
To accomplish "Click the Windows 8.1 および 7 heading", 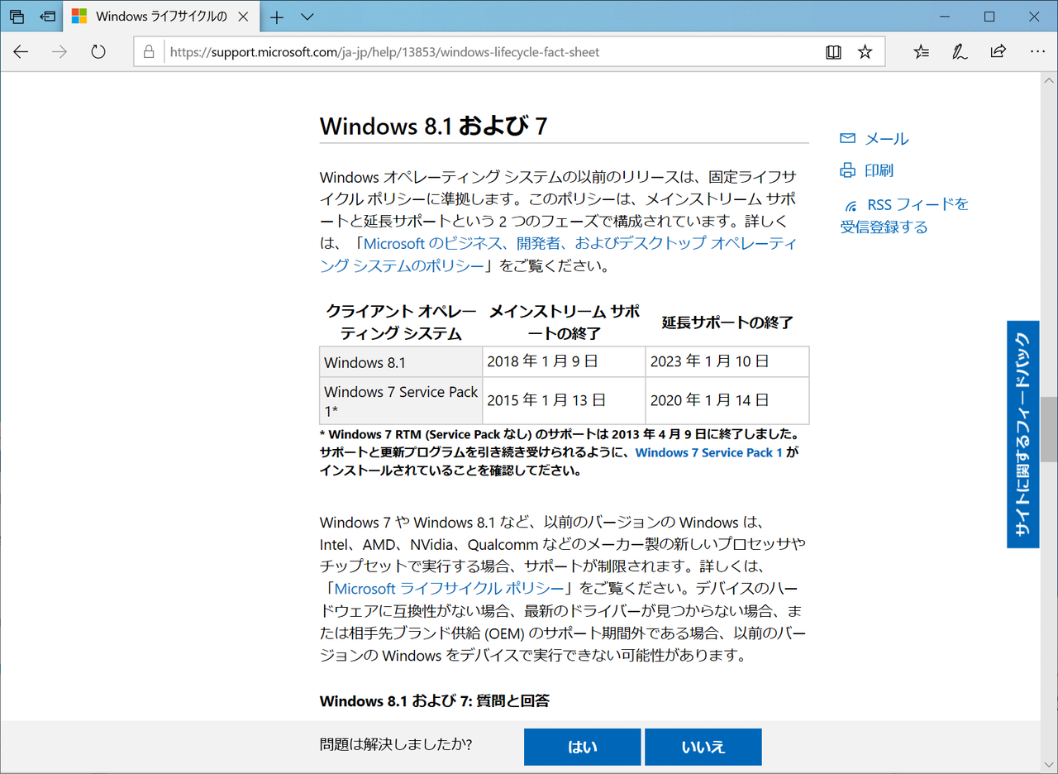I will [433, 126].
